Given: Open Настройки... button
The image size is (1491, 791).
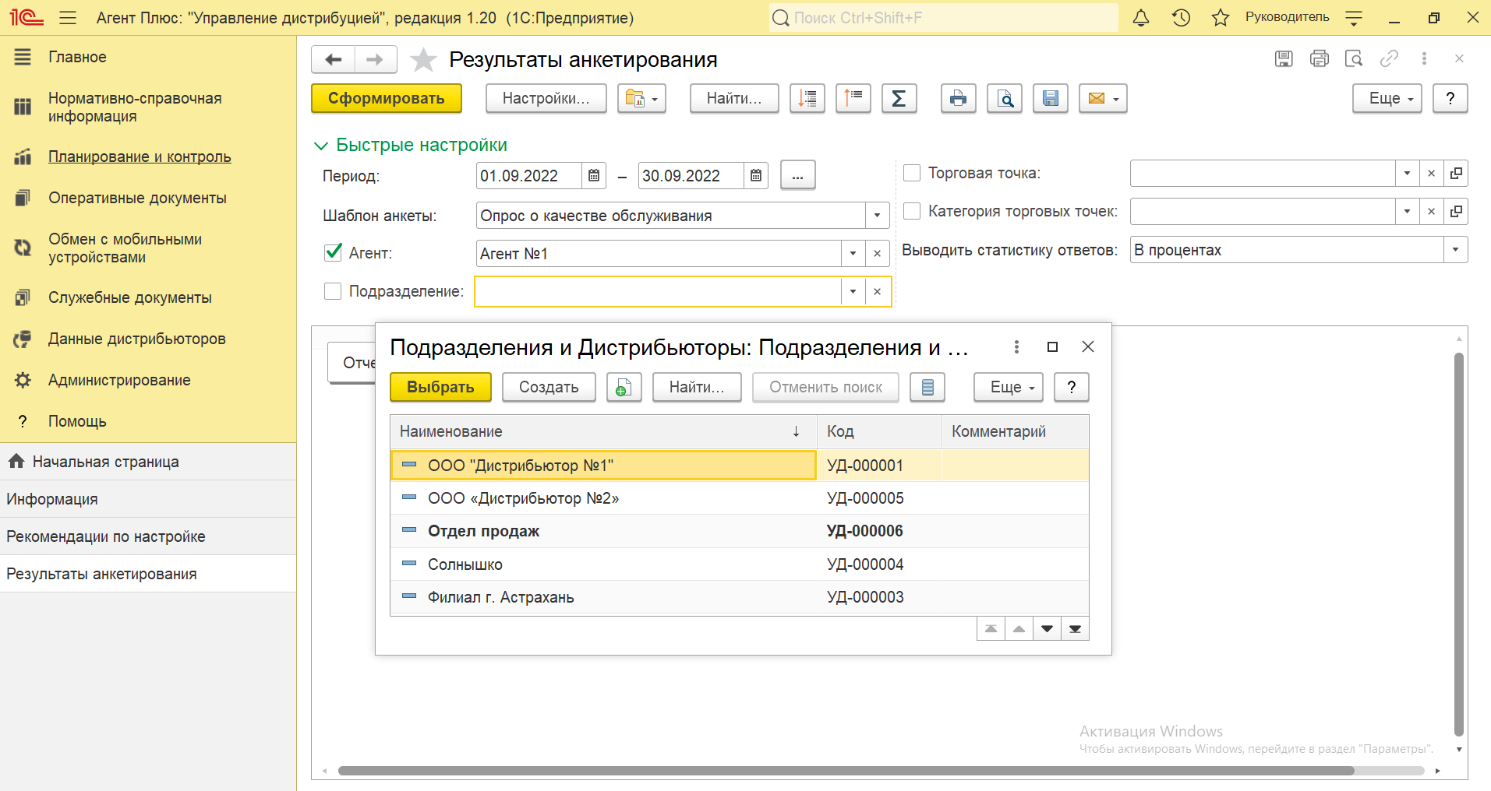Looking at the screenshot, I should pos(546,99).
